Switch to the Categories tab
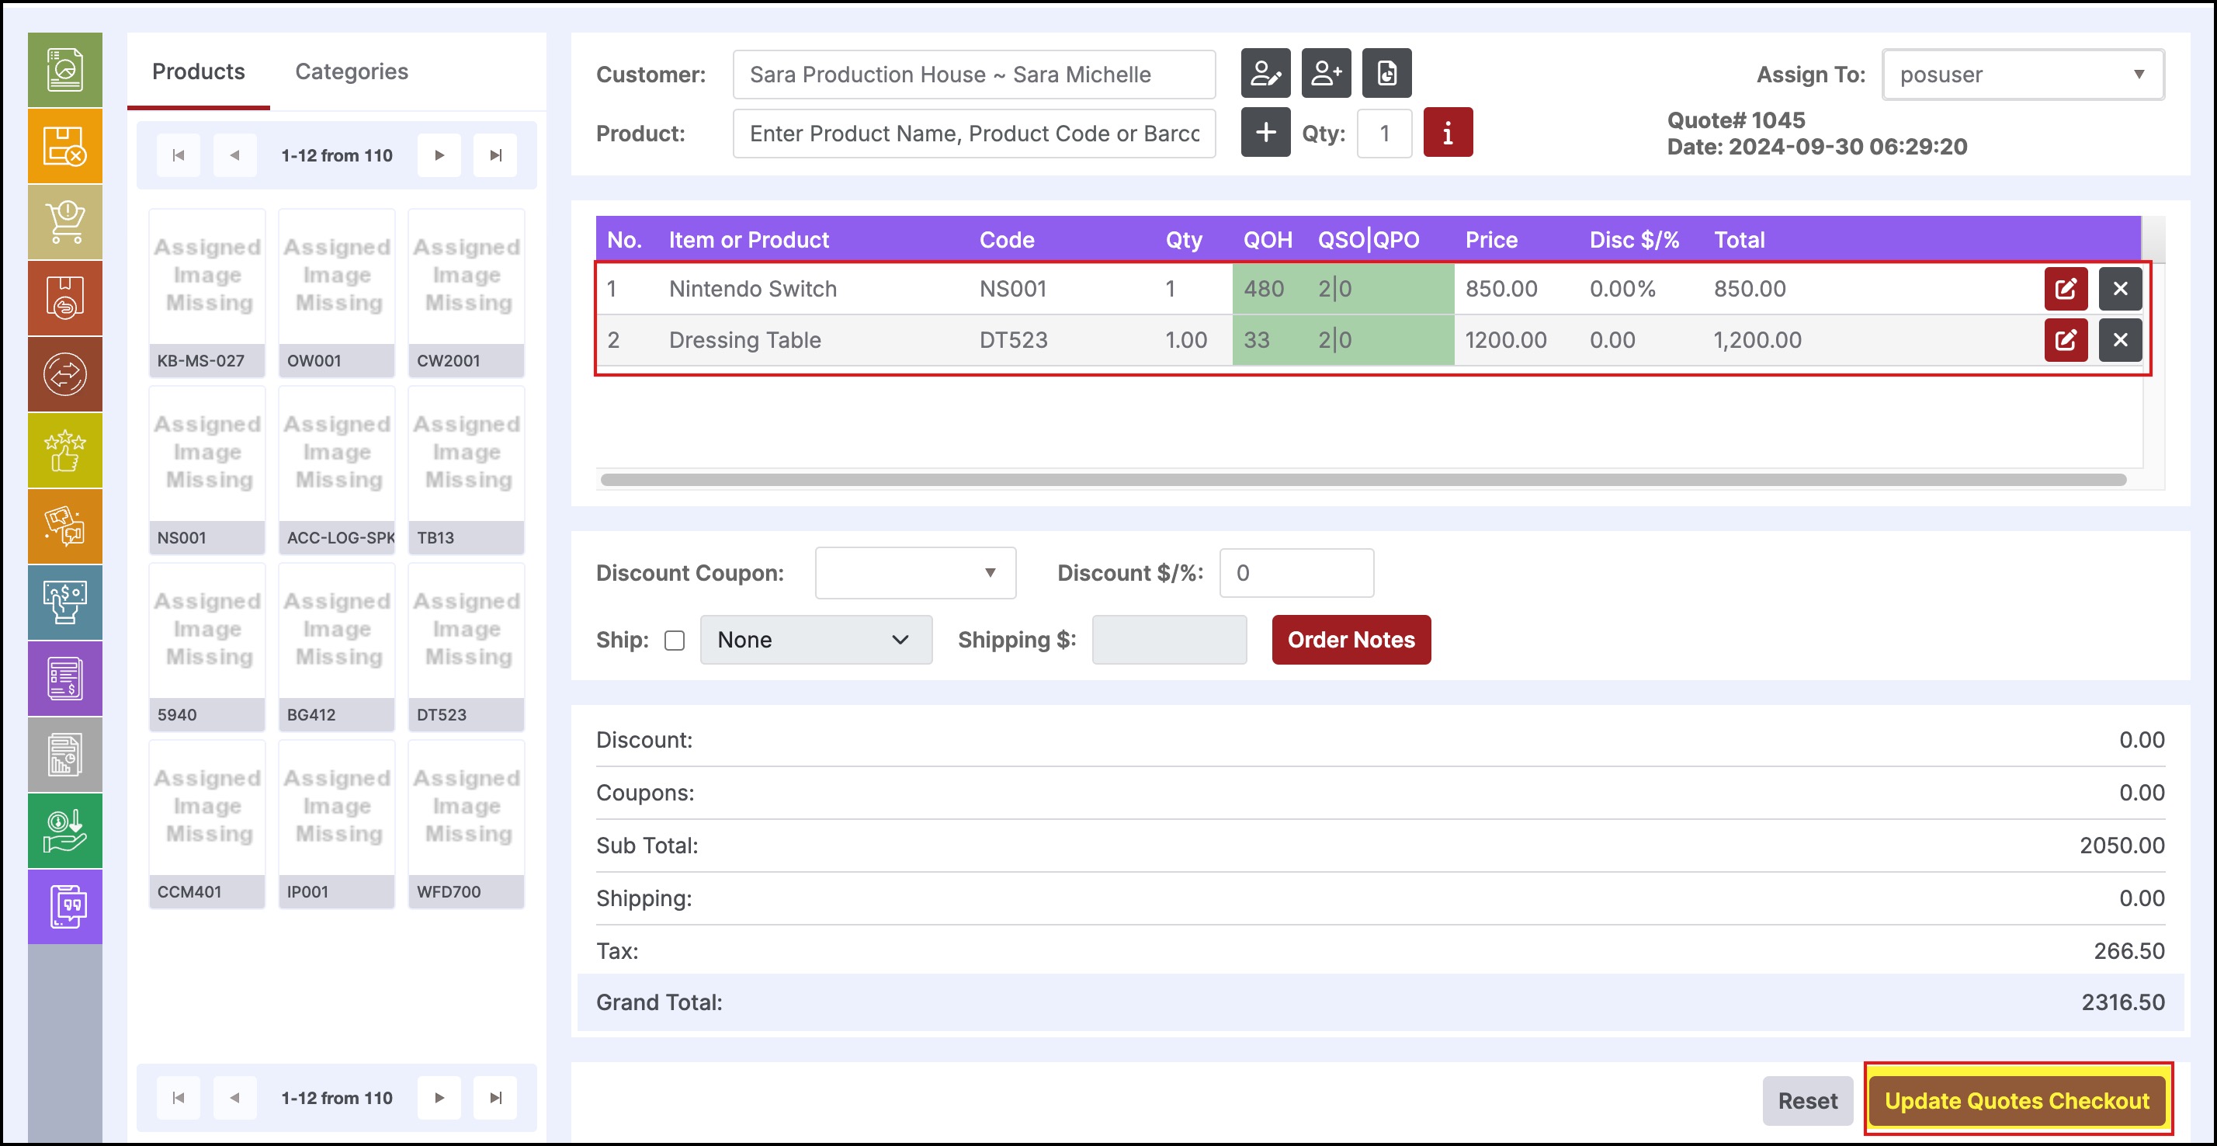 (x=351, y=71)
